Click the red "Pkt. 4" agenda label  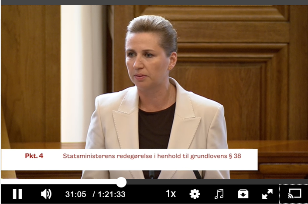(x=34, y=155)
